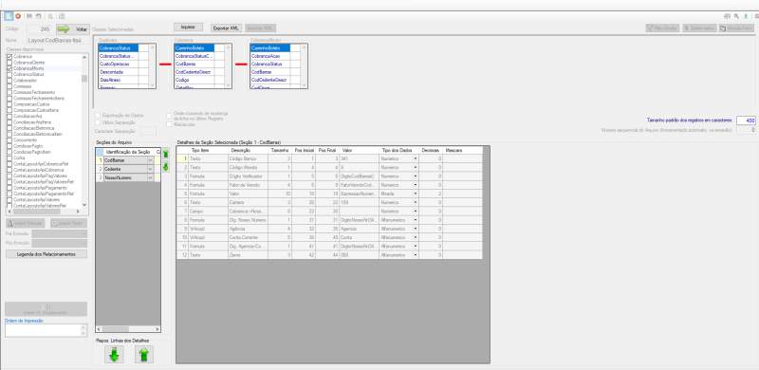Click the edit (pencil note) toolbar icon
Image resolution: width=759 pixels, height=370 pixels.
(9, 16)
